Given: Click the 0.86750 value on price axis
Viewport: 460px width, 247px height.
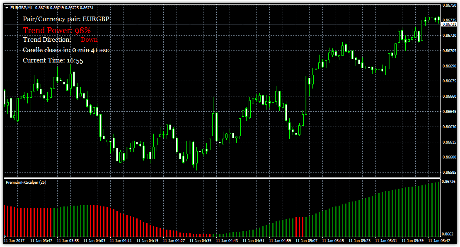Looking at the screenshot, I should pyautogui.click(x=449, y=5).
